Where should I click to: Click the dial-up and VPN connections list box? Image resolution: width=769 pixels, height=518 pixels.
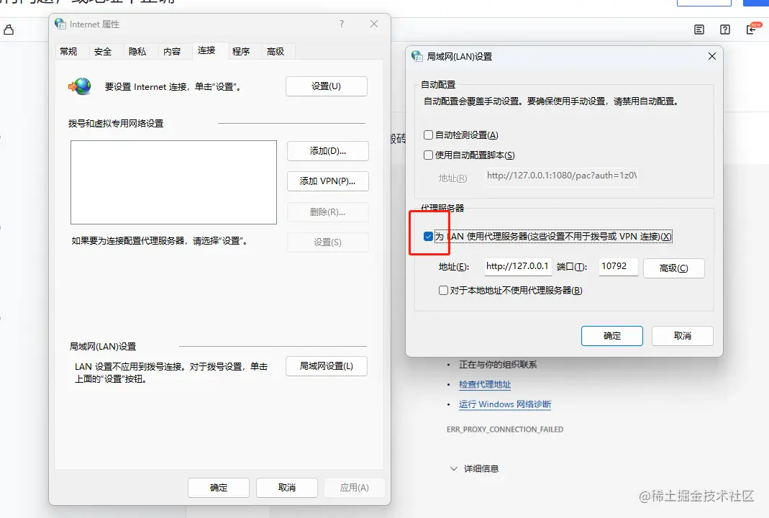click(x=173, y=183)
